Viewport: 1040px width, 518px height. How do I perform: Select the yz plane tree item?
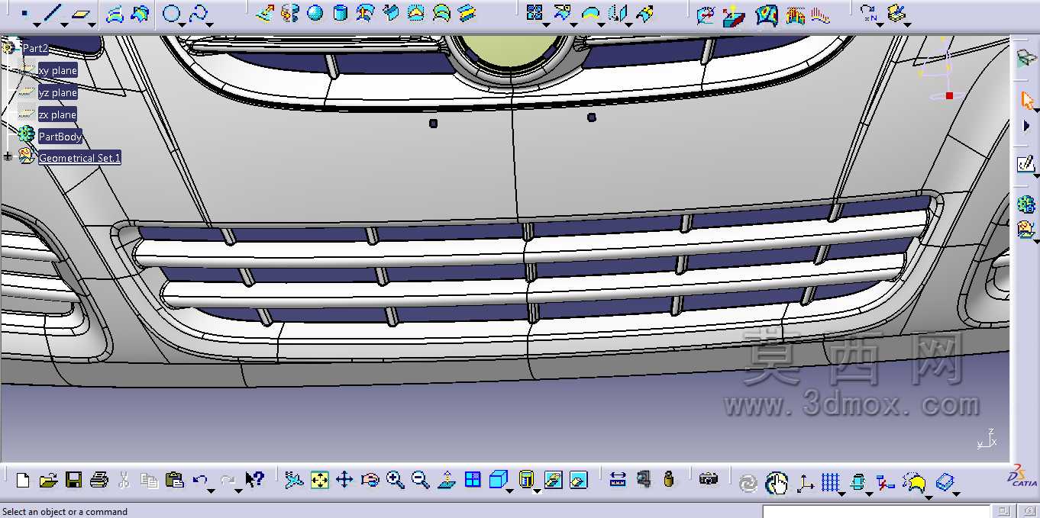point(58,92)
